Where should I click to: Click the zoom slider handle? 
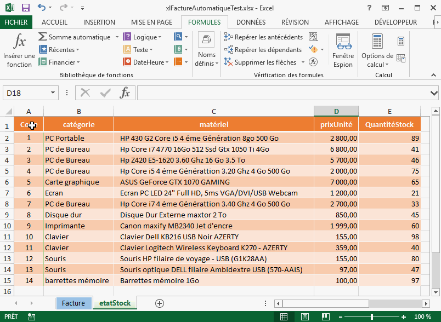[x=372, y=317]
